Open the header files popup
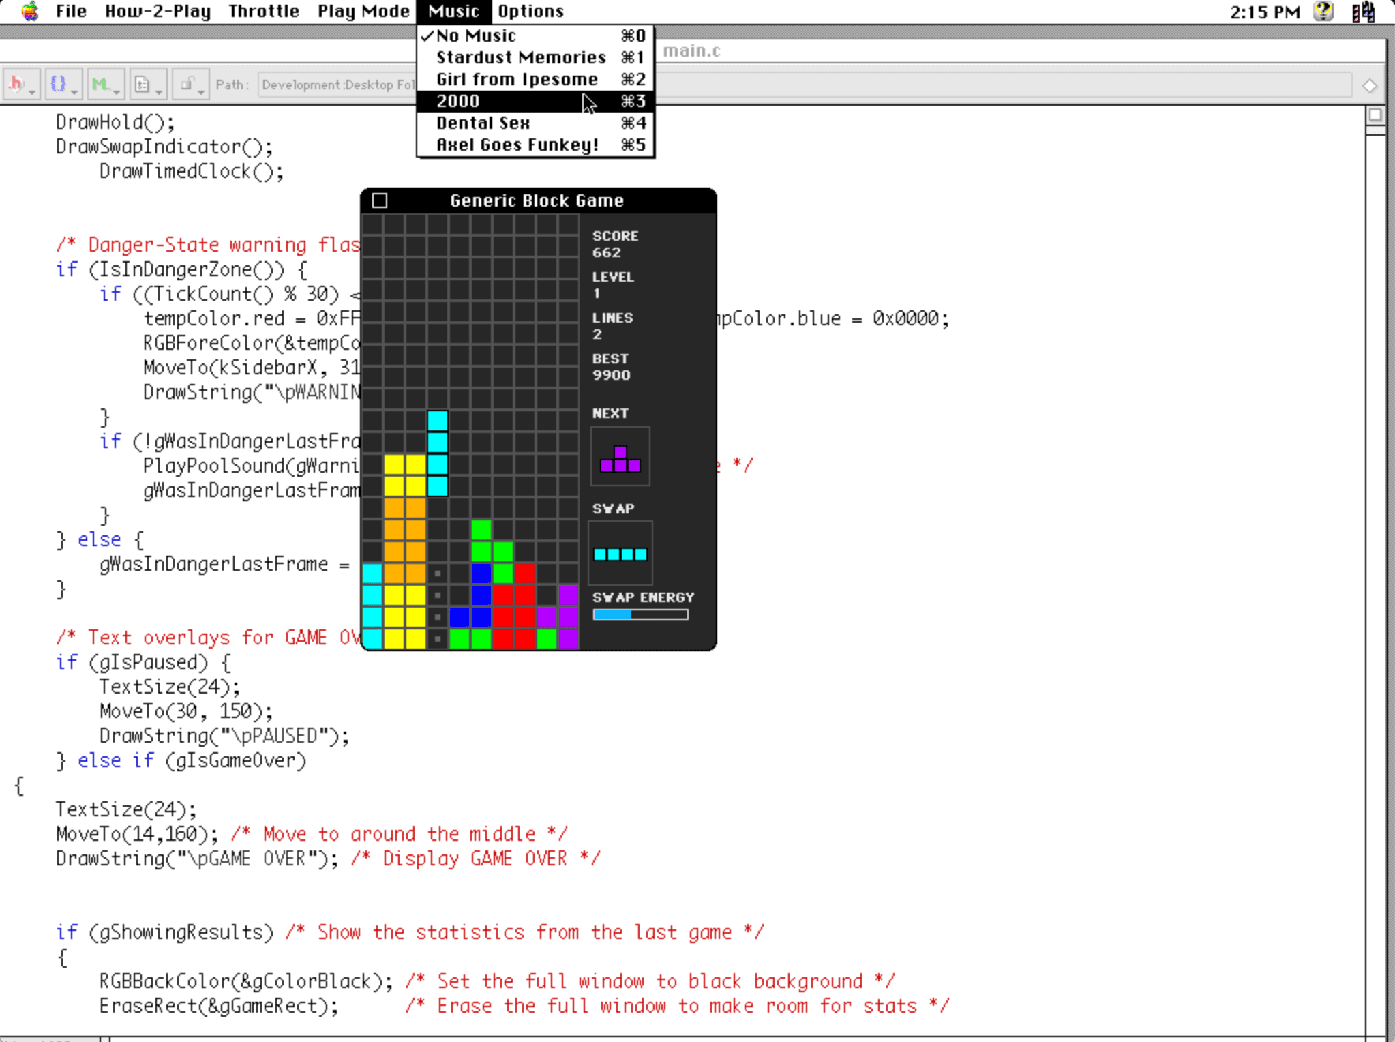 [21, 85]
